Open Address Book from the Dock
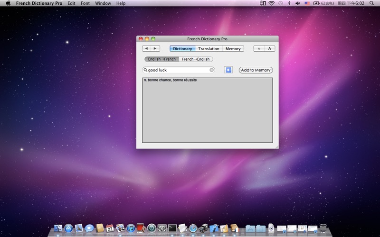This screenshot has width=380, height=237. [100, 228]
